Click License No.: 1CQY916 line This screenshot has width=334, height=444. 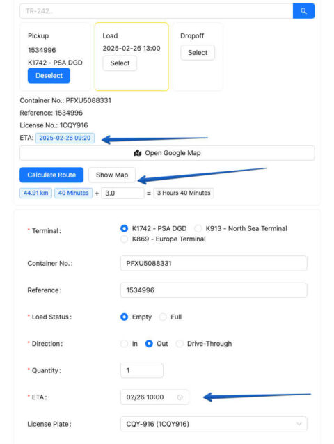(x=54, y=125)
